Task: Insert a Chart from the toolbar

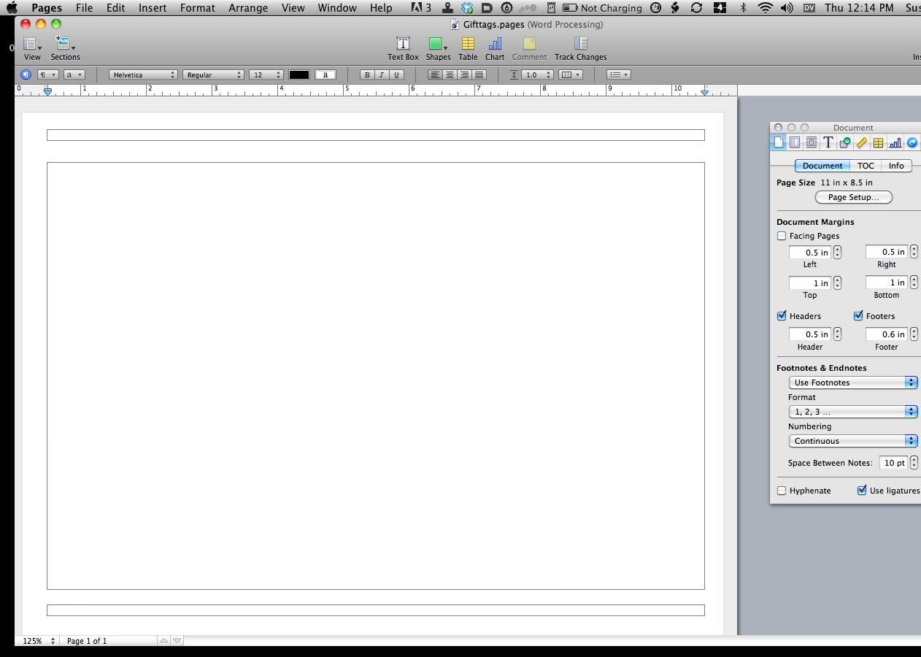Action: click(x=495, y=48)
